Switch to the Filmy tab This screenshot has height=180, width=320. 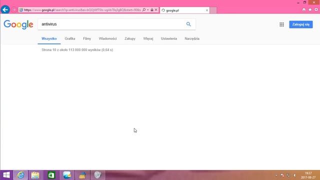[x=87, y=38]
